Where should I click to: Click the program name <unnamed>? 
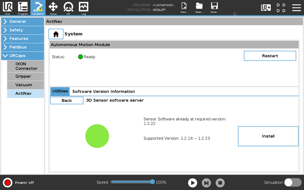(x=163, y=5)
